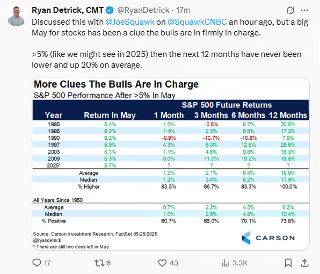Bookmark this post
The width and height of the screenshot is (320, 274).
point(288,263)
